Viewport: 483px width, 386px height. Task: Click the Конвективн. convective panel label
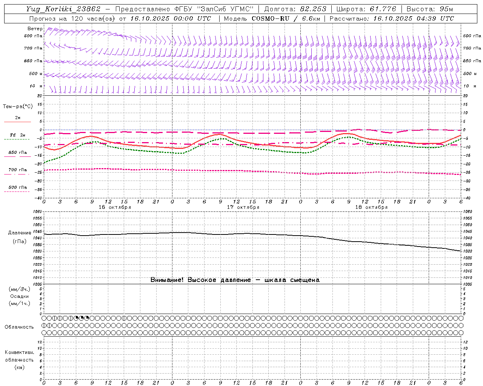[x=19, y=352]
